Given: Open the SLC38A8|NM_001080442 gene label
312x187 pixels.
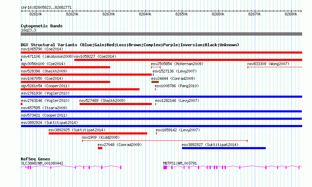Looking at the screenshot, I should click(42, 163).
